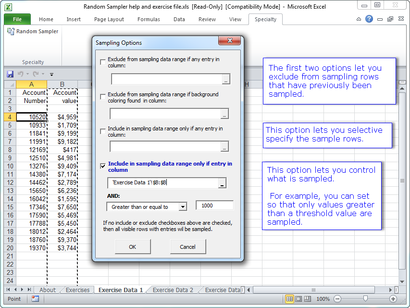Open the Formulas ribbon tab

(149, 19)
